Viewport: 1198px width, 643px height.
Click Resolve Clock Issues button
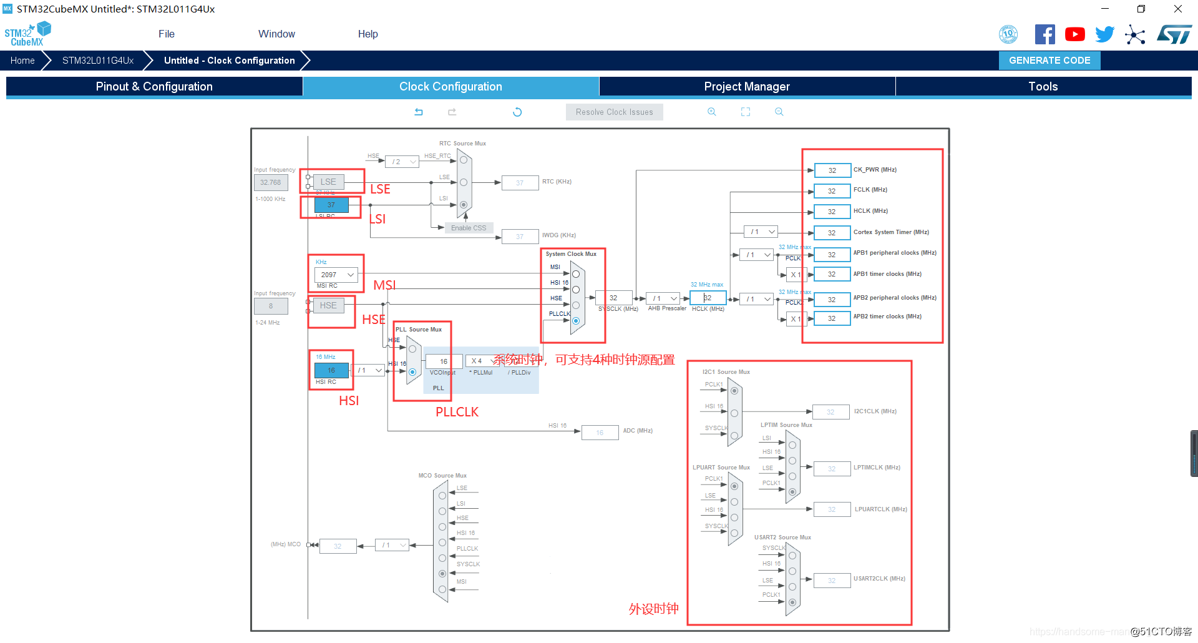coord(615,112)
